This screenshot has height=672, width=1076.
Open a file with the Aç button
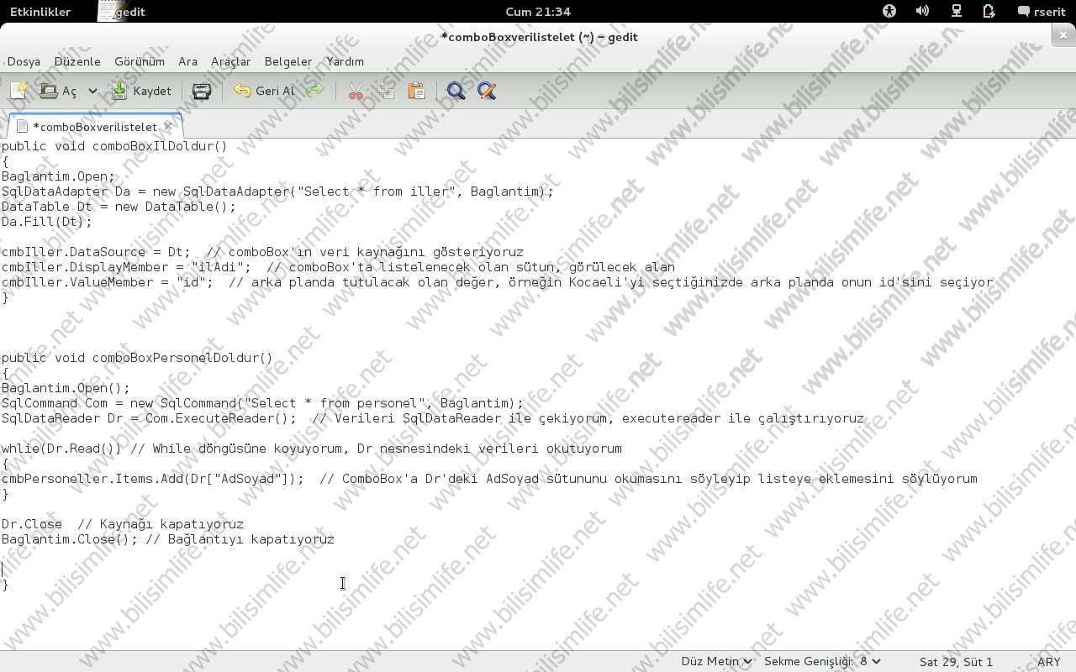point(58,91)
